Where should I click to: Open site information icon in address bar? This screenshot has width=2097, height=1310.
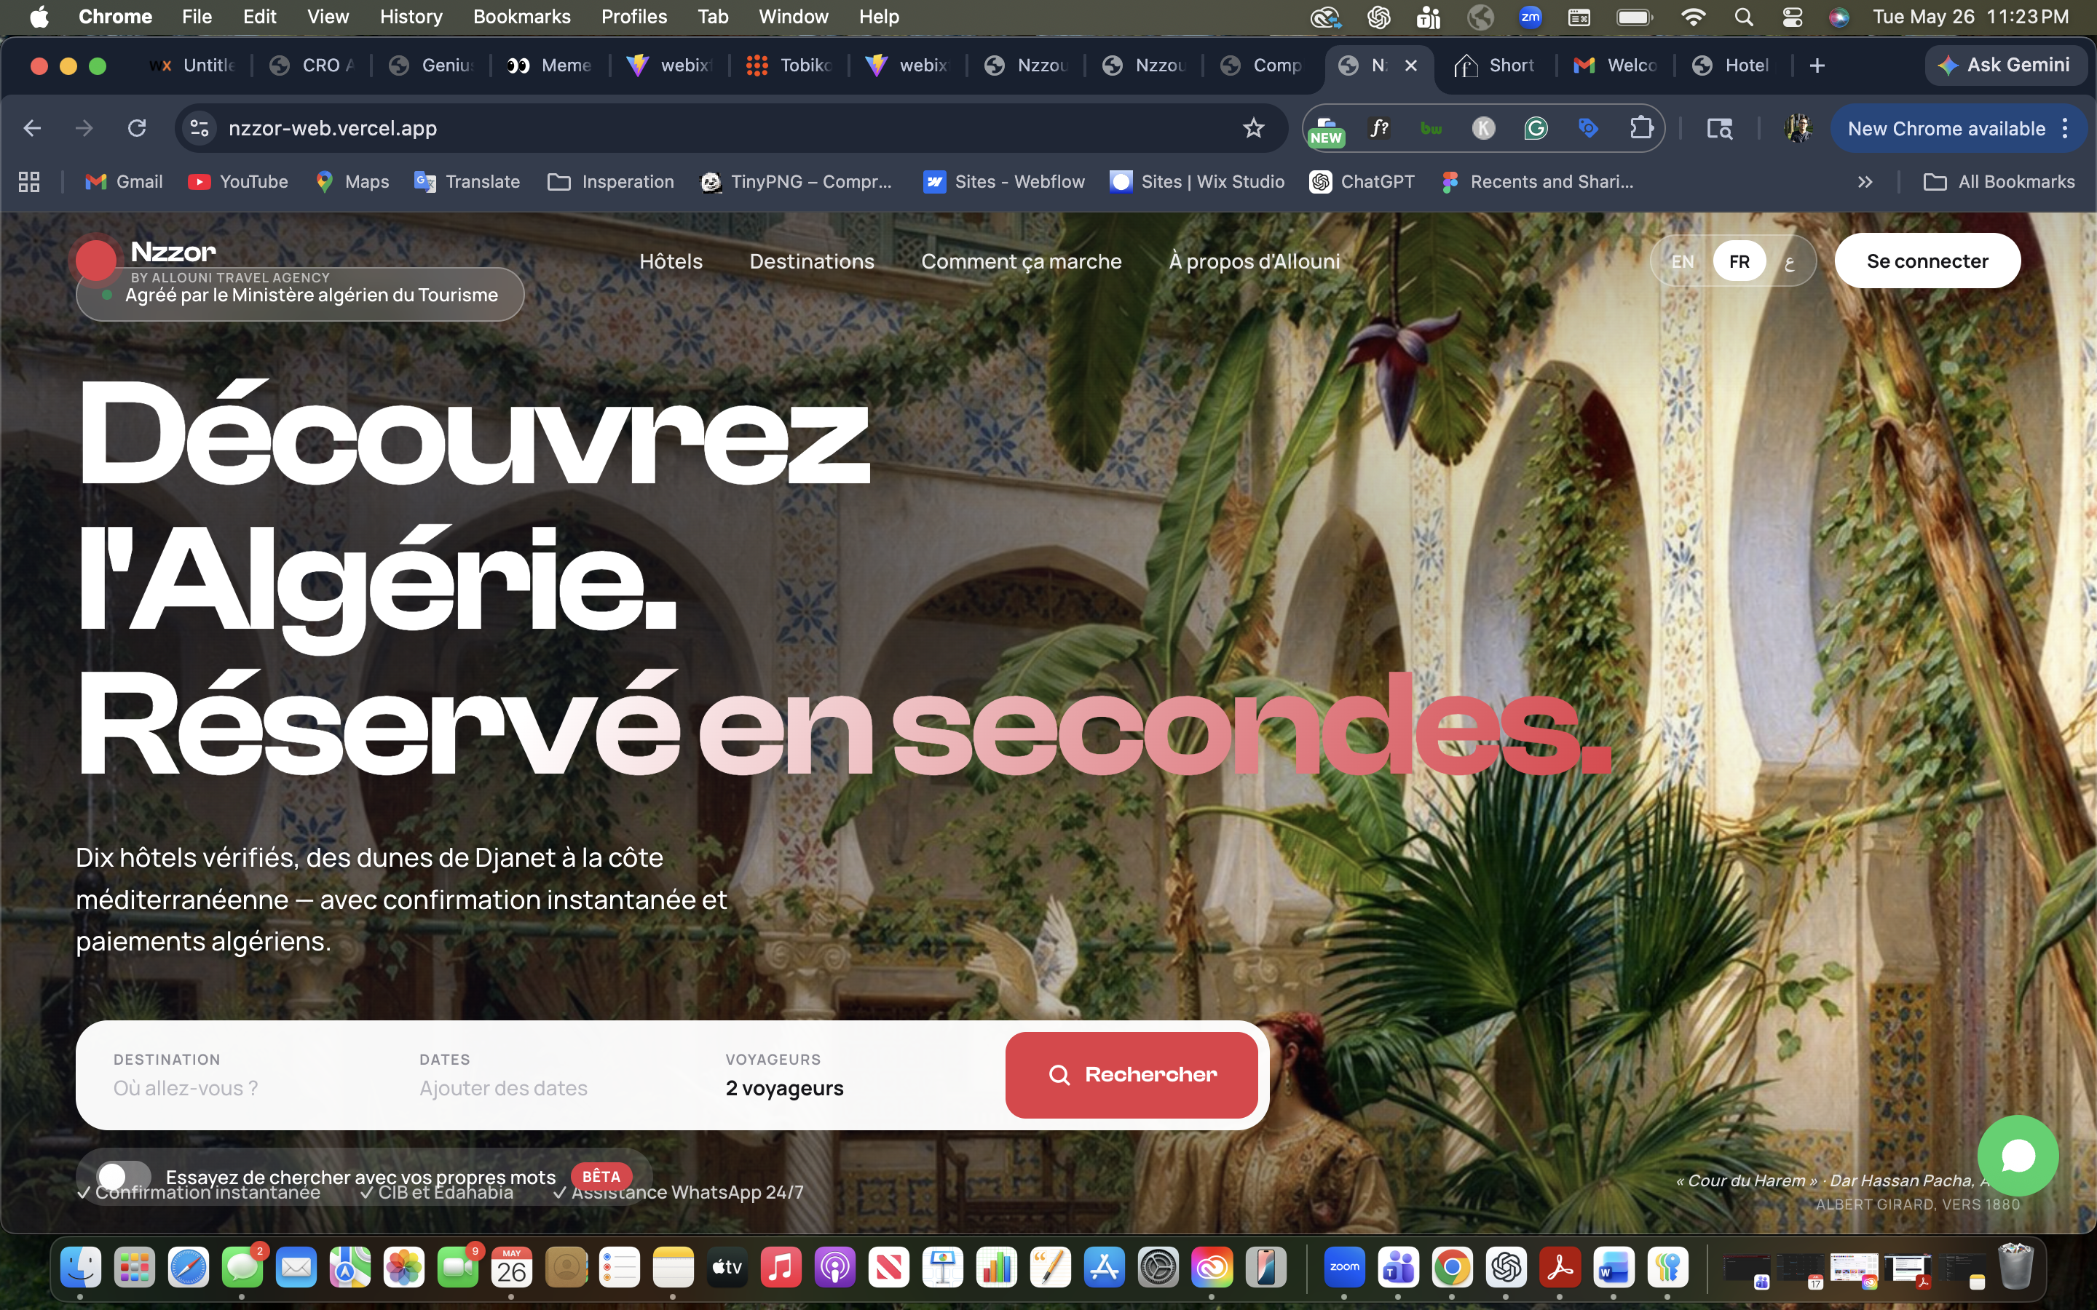[x=200, y=128]
